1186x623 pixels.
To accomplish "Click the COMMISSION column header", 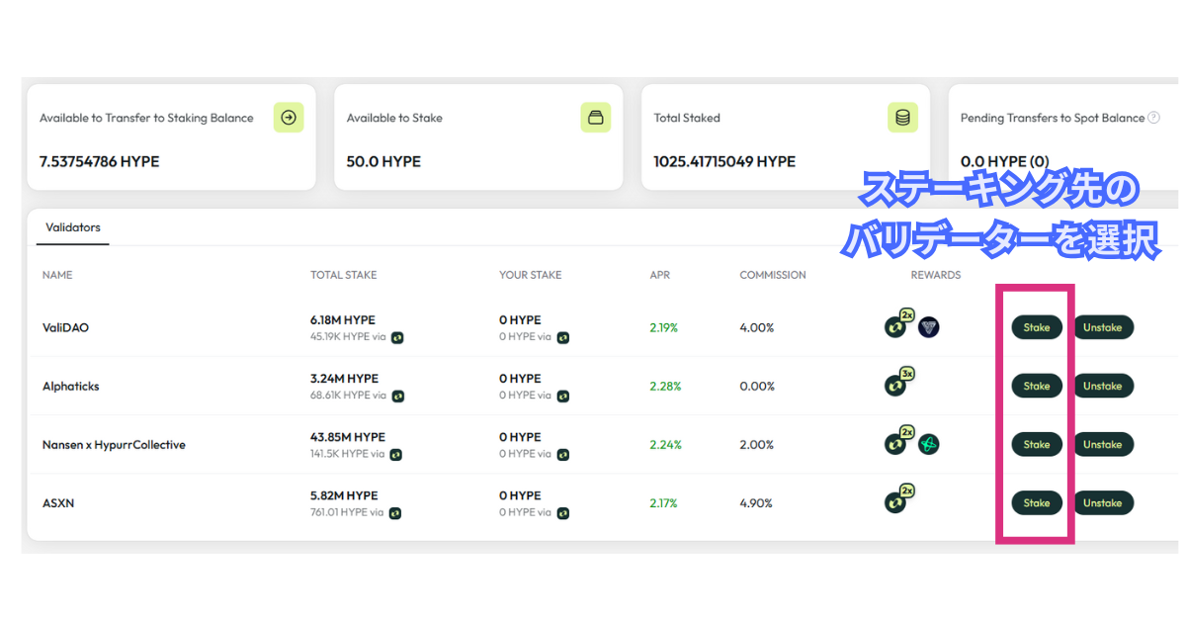I will (x=773, y=275).
